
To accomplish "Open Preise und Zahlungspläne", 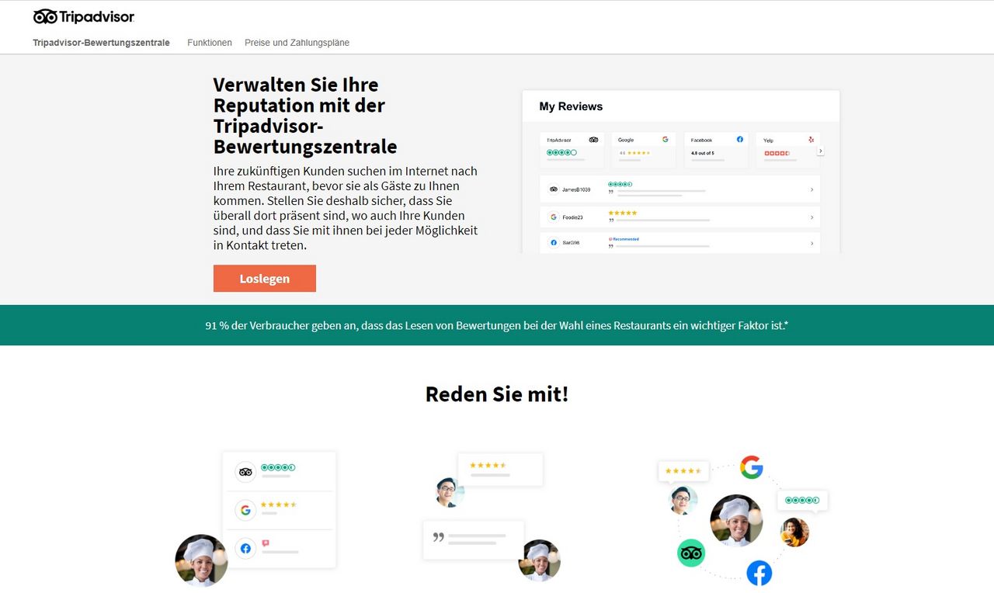I will [297, 43].
